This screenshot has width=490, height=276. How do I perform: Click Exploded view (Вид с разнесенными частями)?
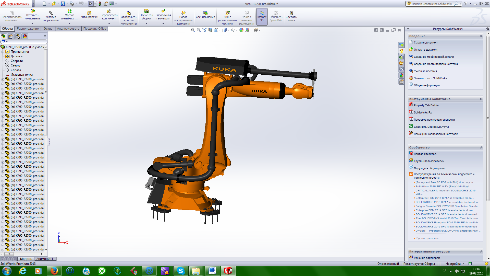[227, 18]
